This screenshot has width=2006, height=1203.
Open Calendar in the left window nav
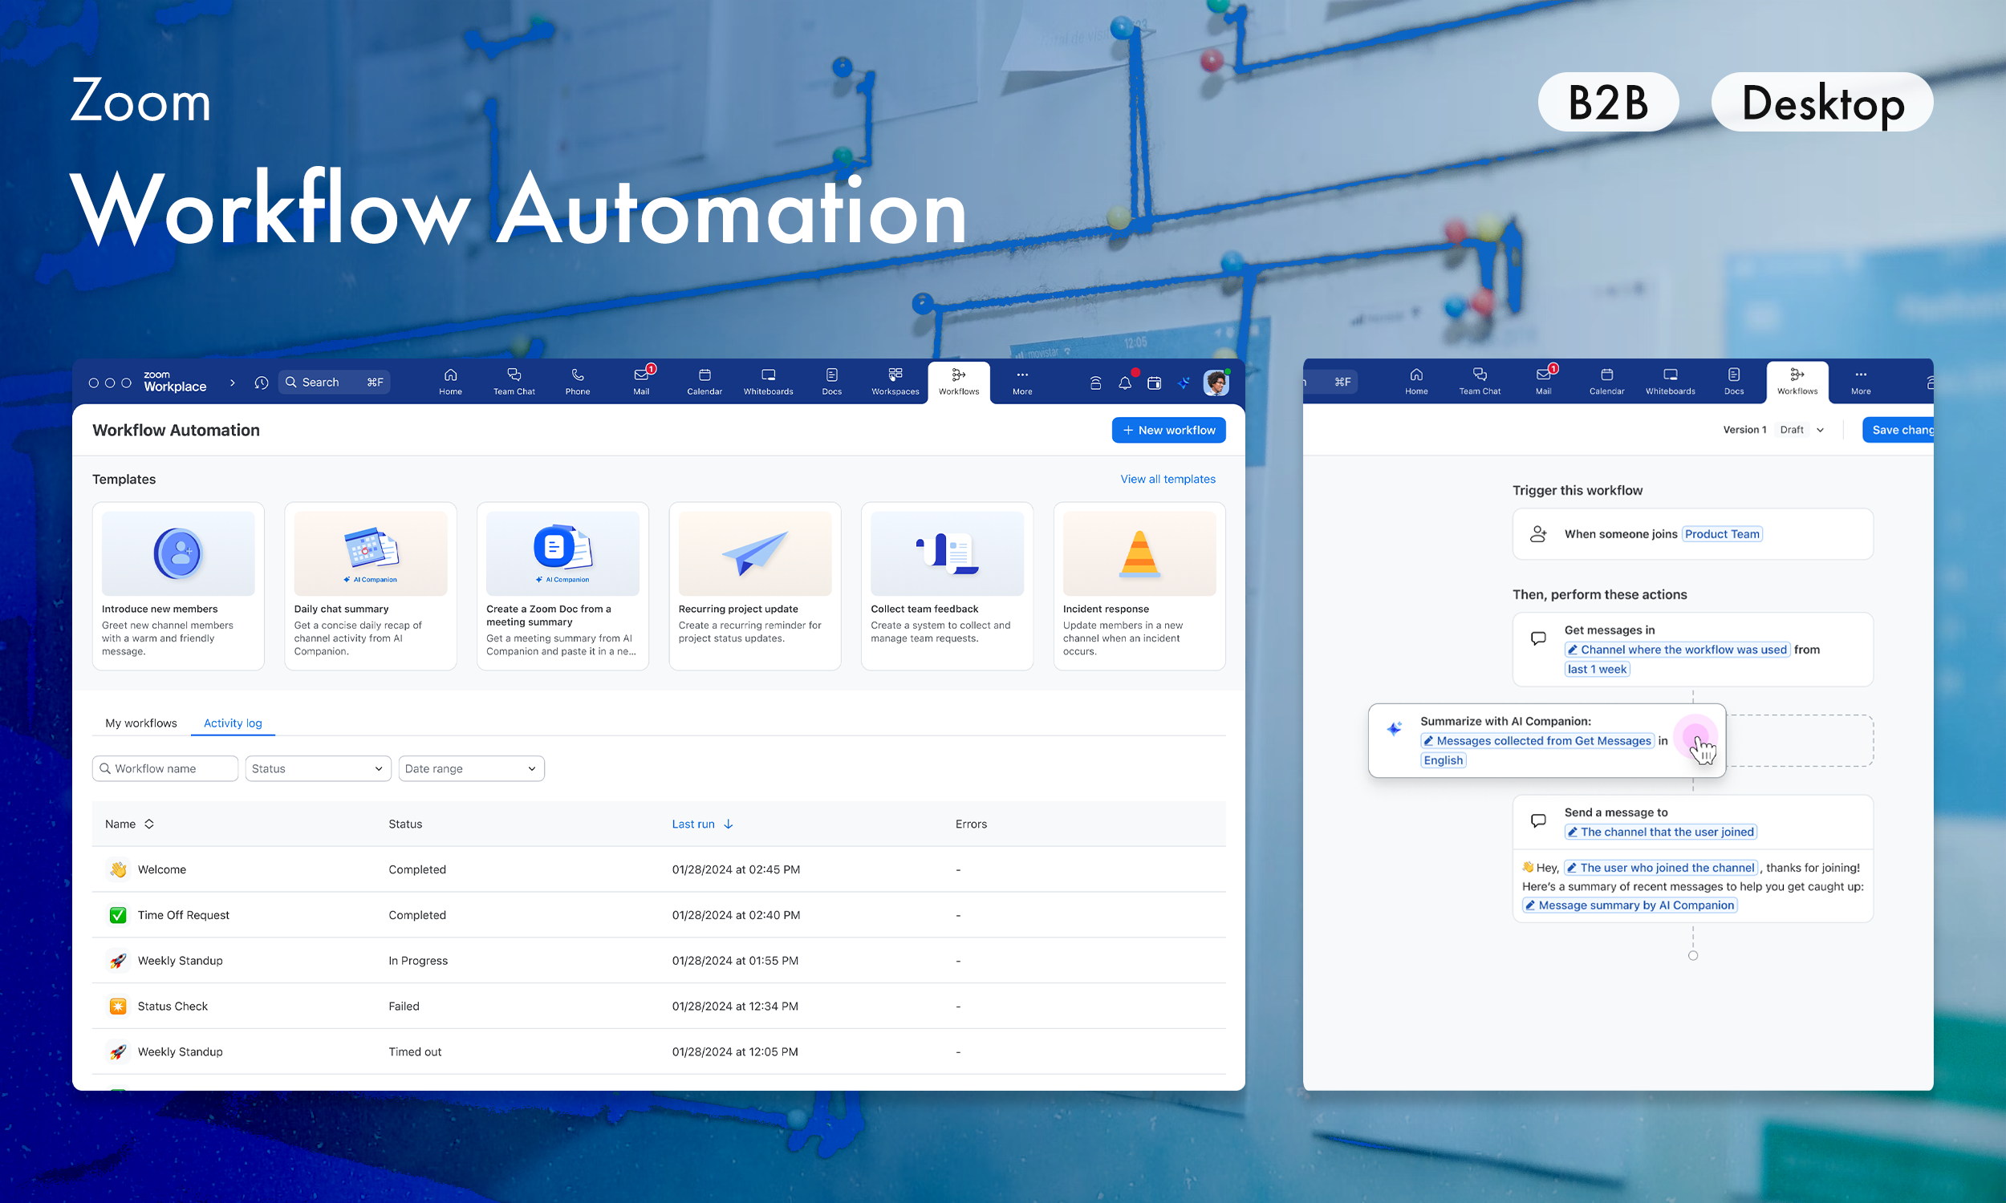tap(705, 381)
